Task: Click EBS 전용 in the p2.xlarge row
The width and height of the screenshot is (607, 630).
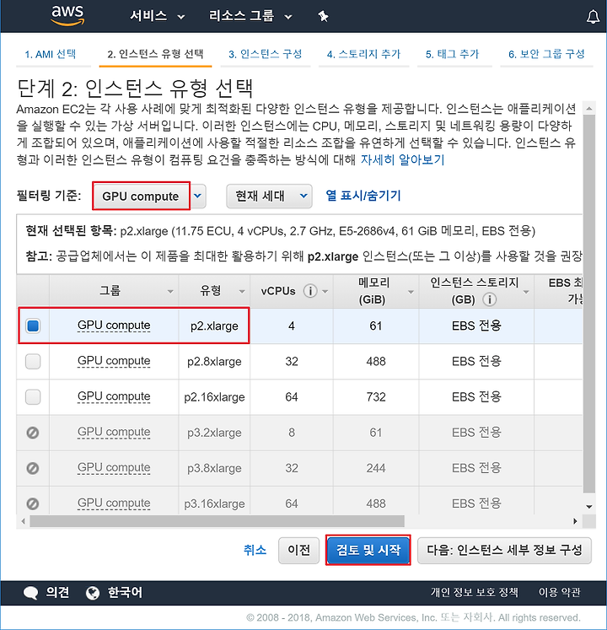Action: (x=476, y=326)
